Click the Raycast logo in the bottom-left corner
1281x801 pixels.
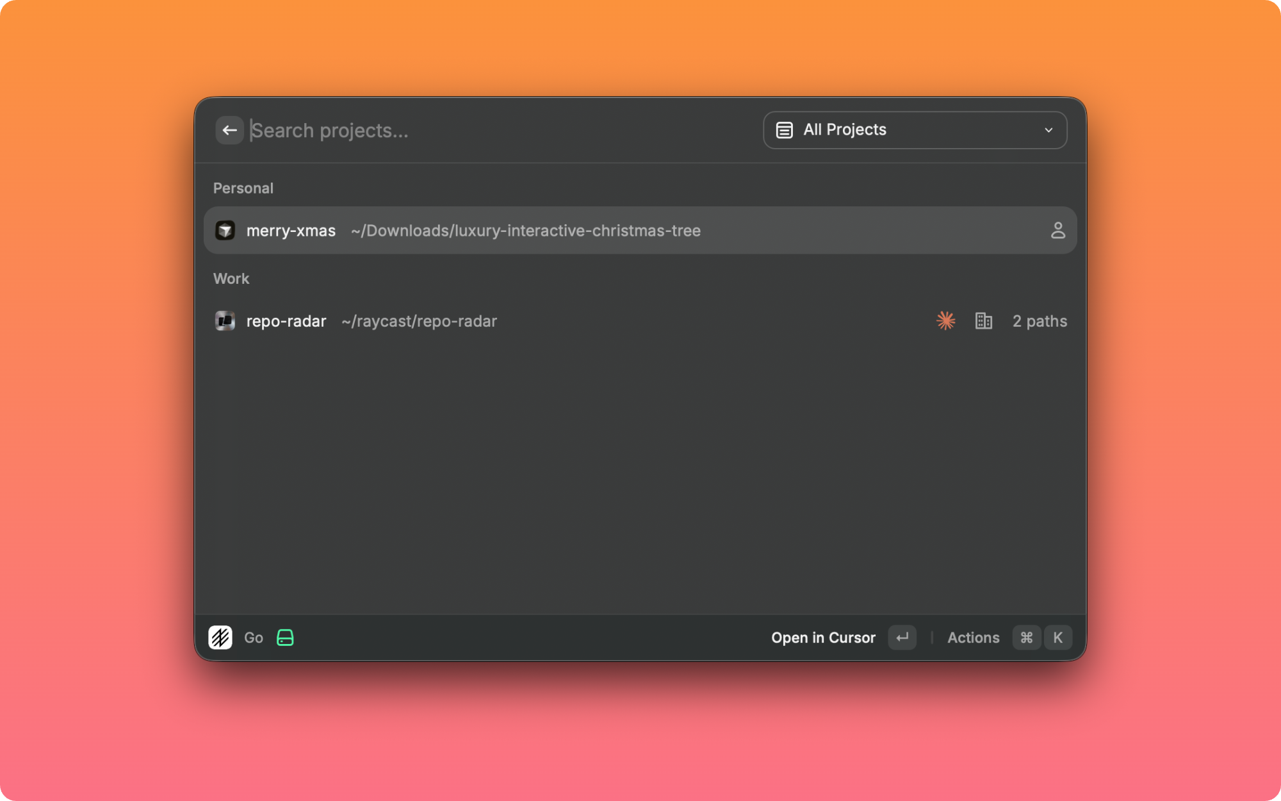pos(220,638)
